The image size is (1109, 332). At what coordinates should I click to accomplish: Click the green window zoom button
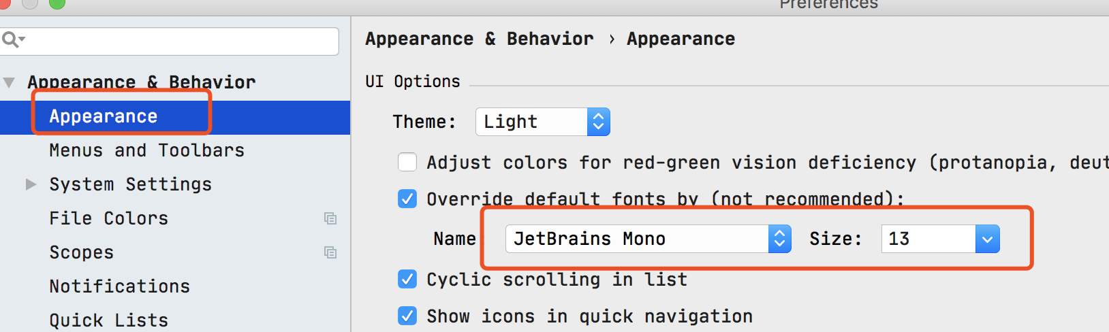click(57, 3)
